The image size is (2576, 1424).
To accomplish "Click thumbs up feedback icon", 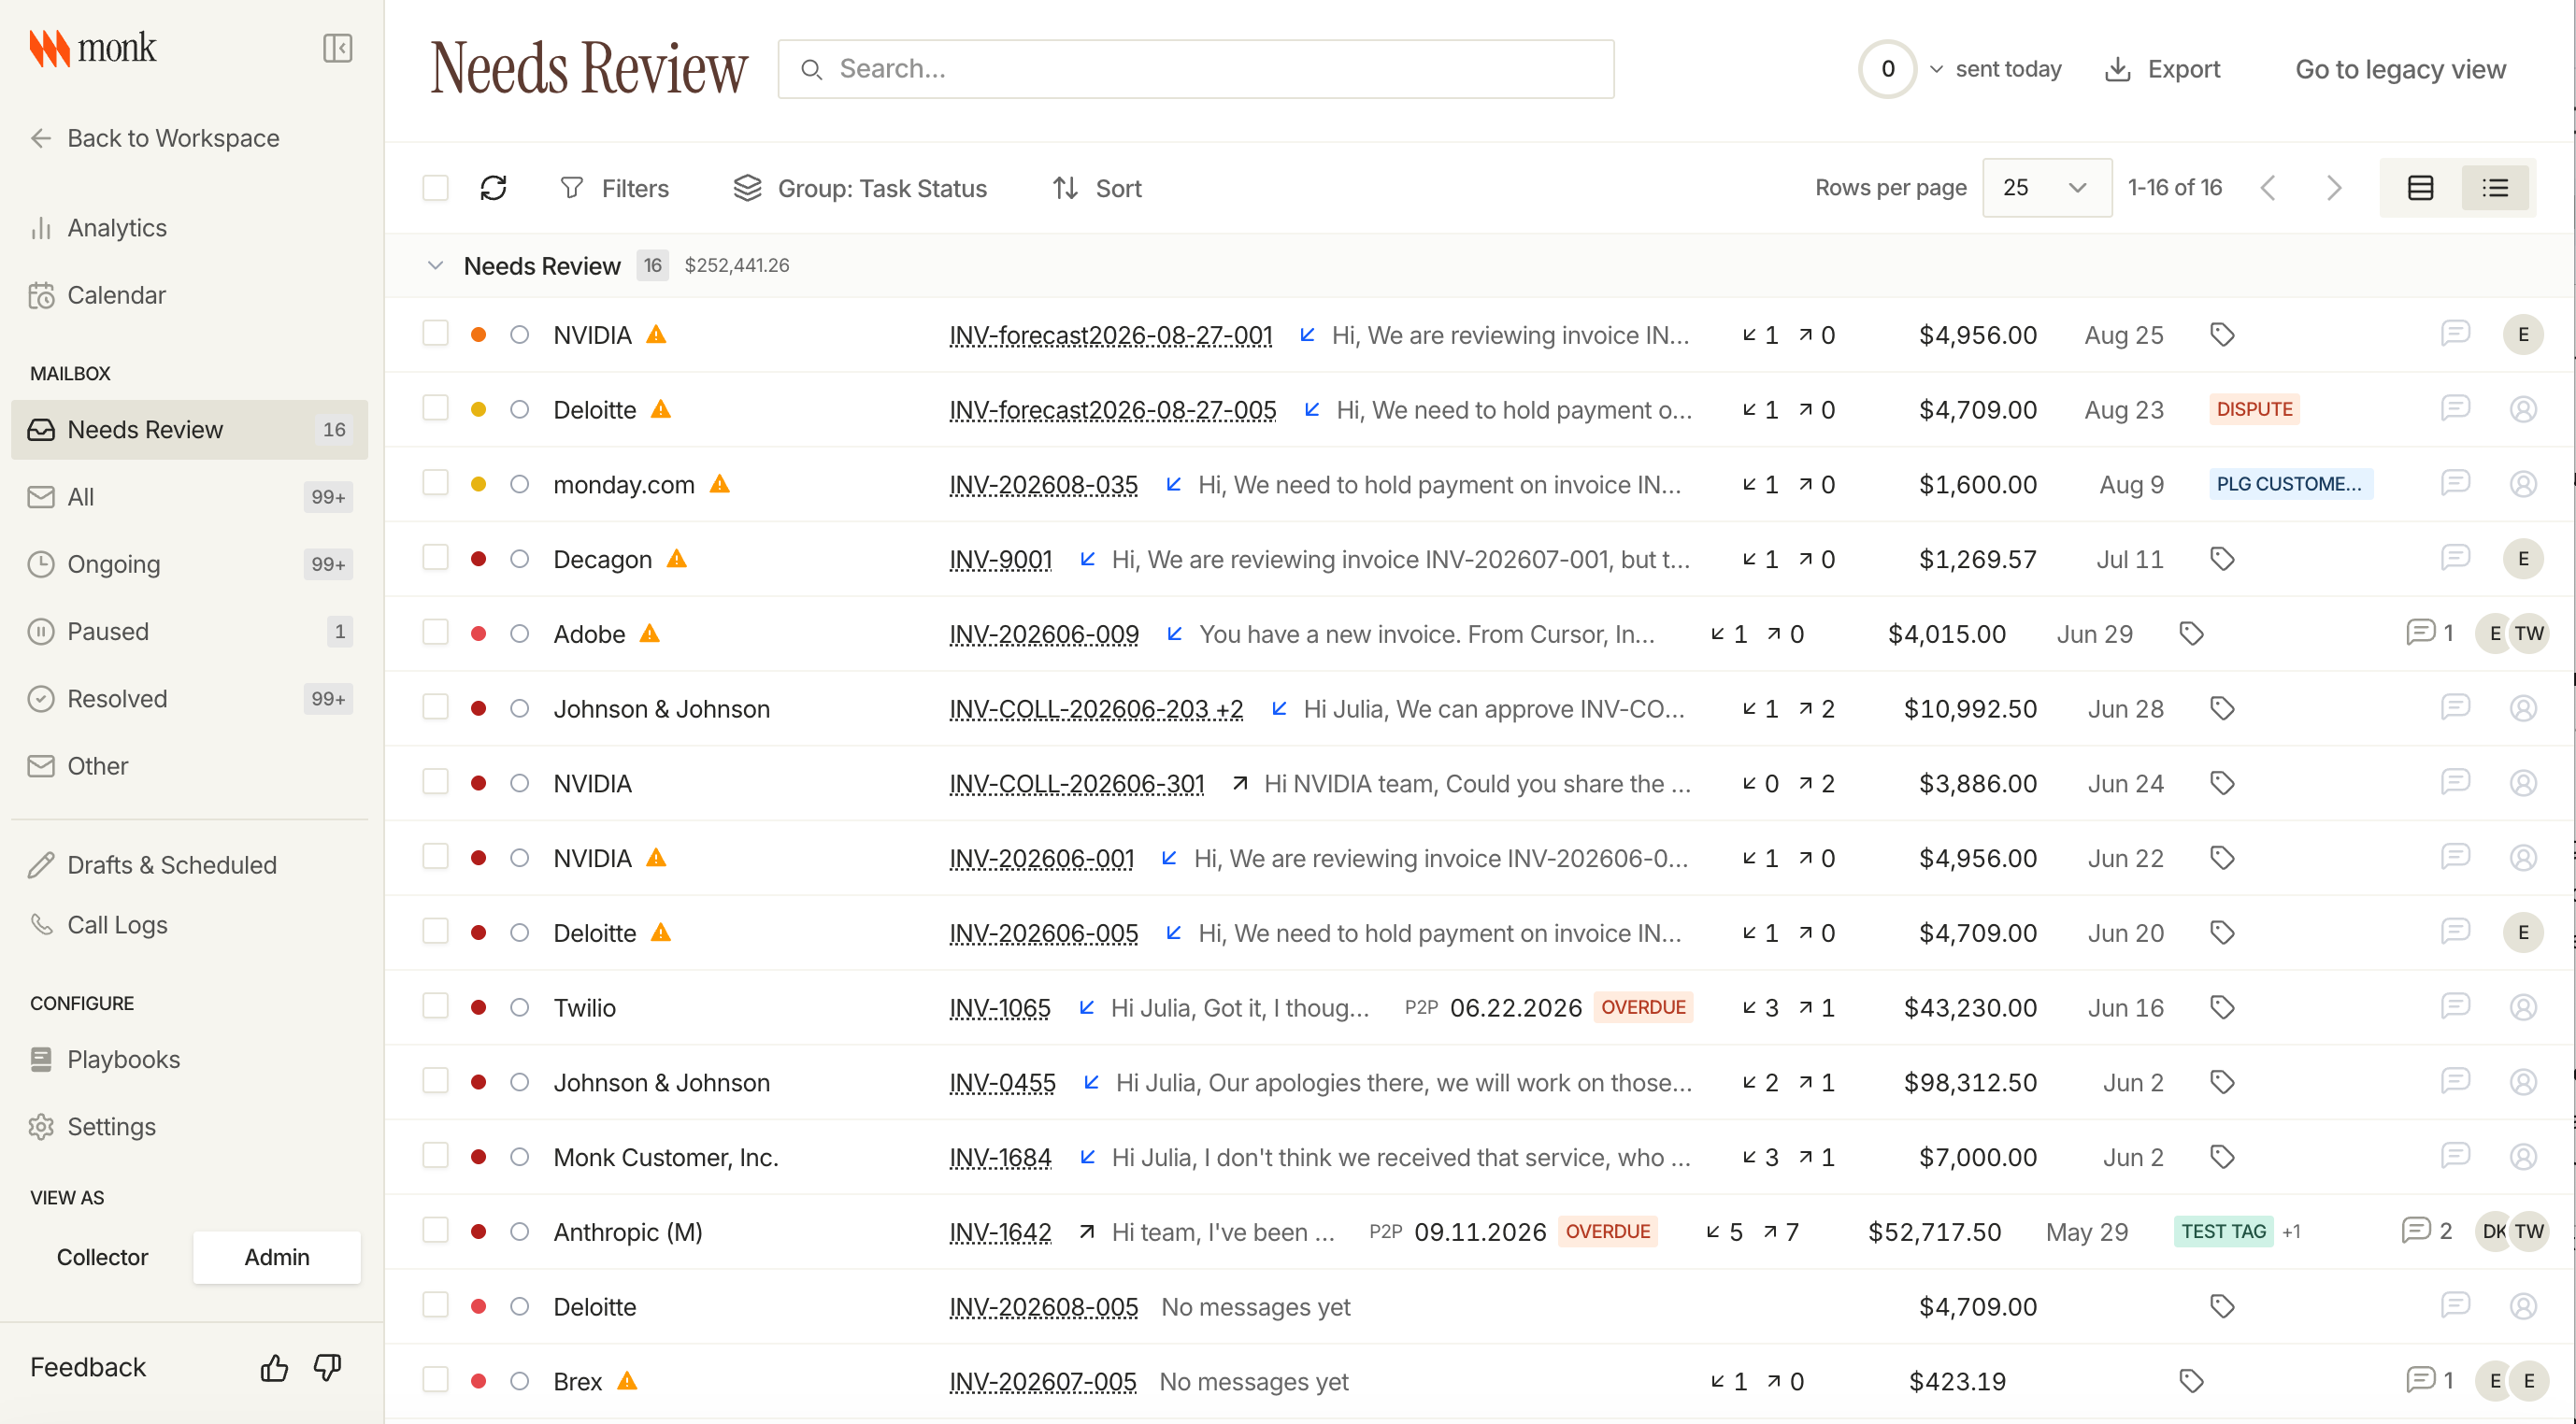I will tap(274, 1367).
